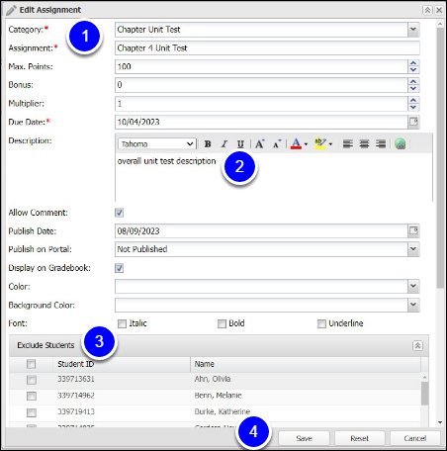This screenshot has height=451, width=447.
Task: Align description text left
Action: [348, 144]
